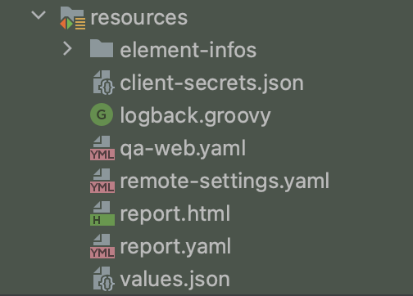This screenshot has height=296, width=413.
Task: Select the report.yaml file
Action: click(x=175, y=247)
